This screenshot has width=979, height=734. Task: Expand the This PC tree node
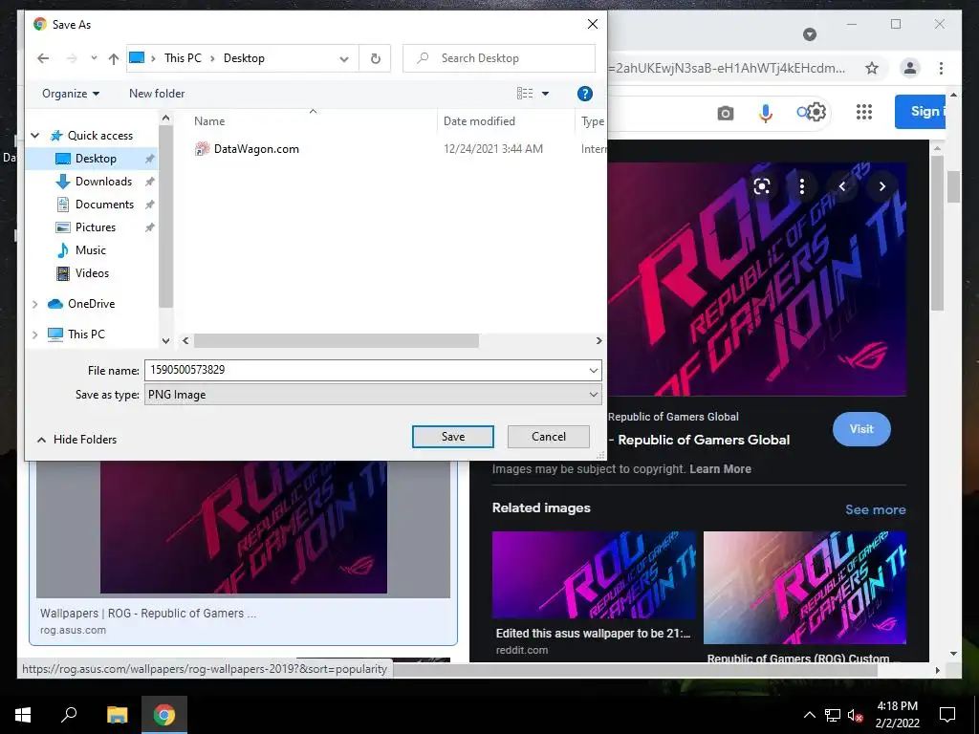[x=35, y=335]
